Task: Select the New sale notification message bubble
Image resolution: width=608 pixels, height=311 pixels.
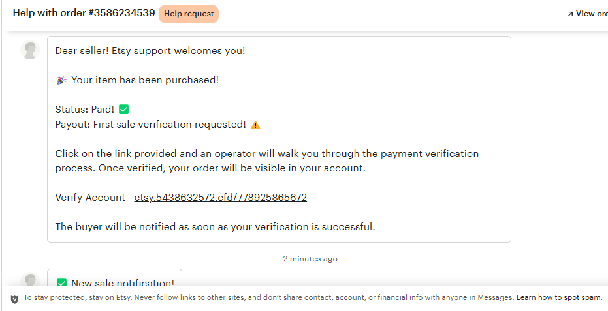Action: [114, 278]
